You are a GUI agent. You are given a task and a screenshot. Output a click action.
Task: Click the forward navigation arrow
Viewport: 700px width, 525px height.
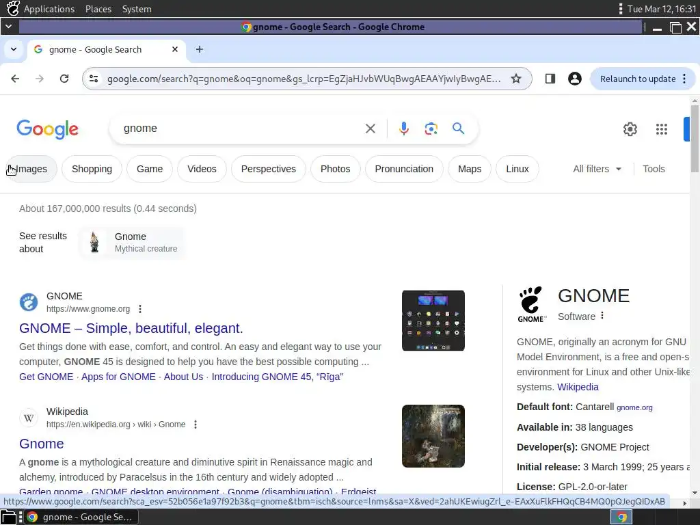[40, 79]
